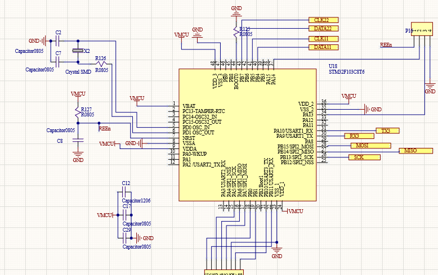Select resistor R127 zigzag symbol
This screenshot has height=275, width=438.
78,111
